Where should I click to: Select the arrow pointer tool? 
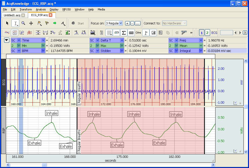tap(7, 23)
